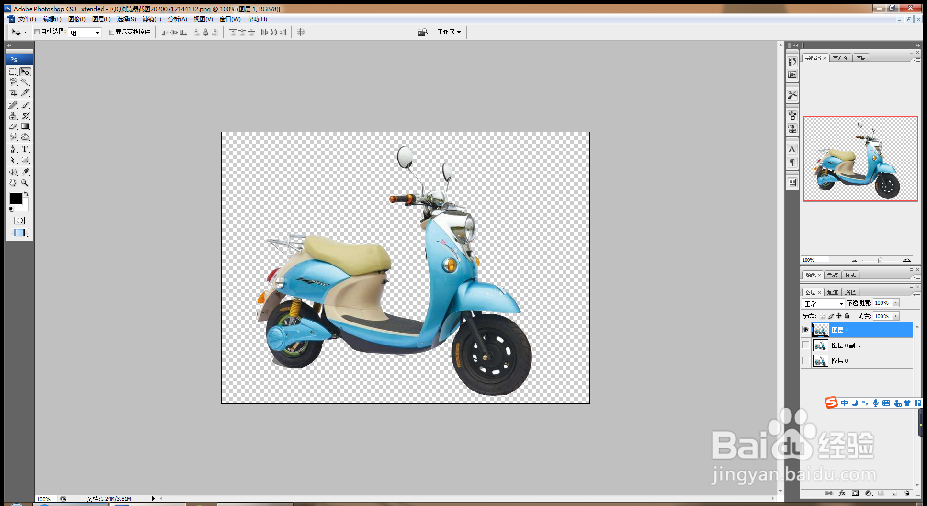
Task: Set the background color swatch
Action: (24, 207)
